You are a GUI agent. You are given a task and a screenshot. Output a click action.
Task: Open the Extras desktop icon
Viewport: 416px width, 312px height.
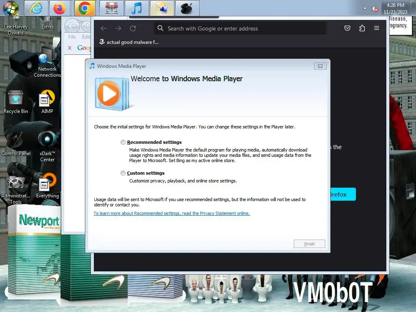tap(48, 23)
